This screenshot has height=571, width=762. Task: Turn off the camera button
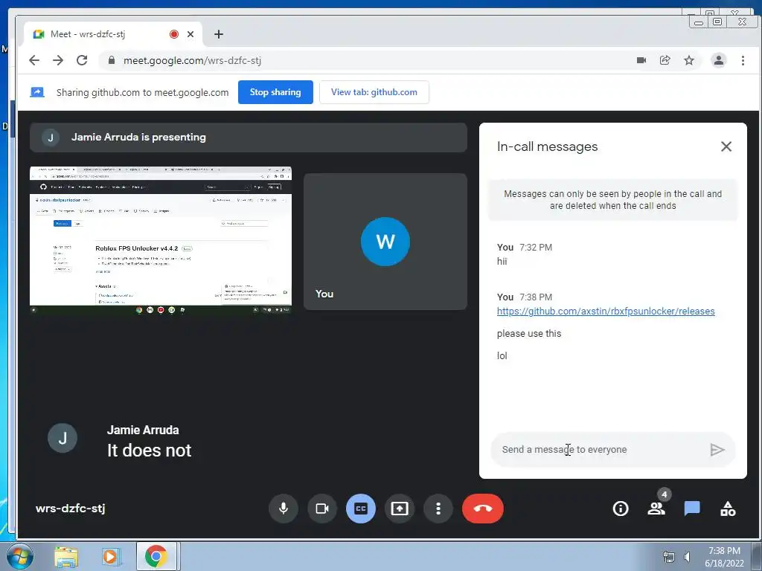coord(321,509)
